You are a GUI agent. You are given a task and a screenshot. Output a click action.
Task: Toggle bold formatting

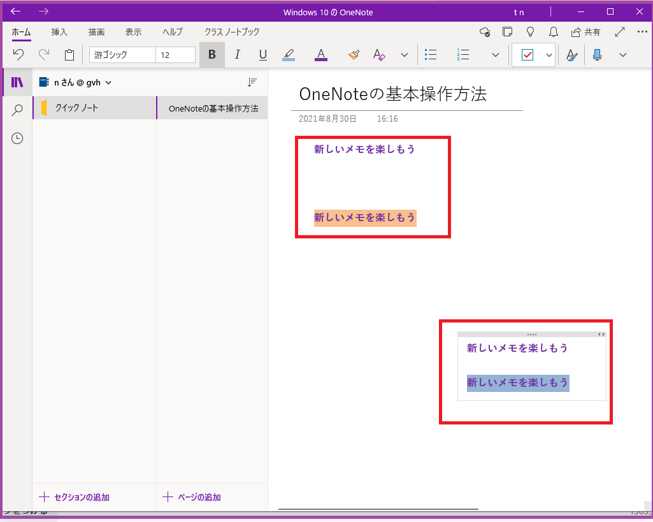pos(212,55)
